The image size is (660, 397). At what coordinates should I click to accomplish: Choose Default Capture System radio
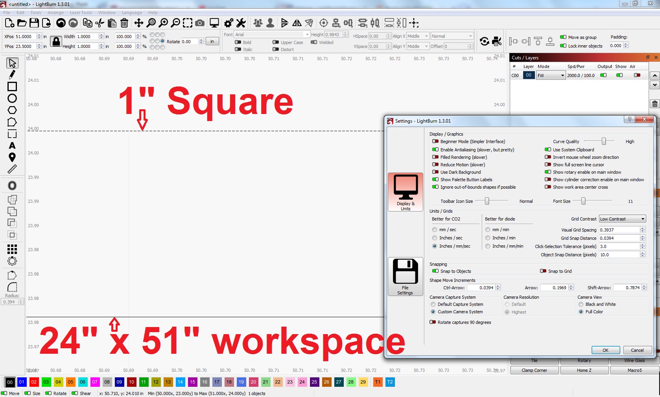coord(433,304)
